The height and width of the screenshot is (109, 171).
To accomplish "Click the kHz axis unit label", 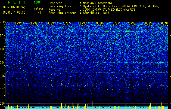I will click(x=2, y=22).
